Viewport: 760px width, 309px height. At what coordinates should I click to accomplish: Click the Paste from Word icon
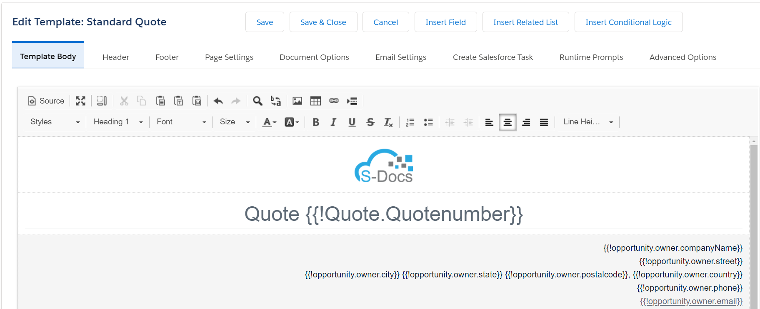(x=197, y=101)
